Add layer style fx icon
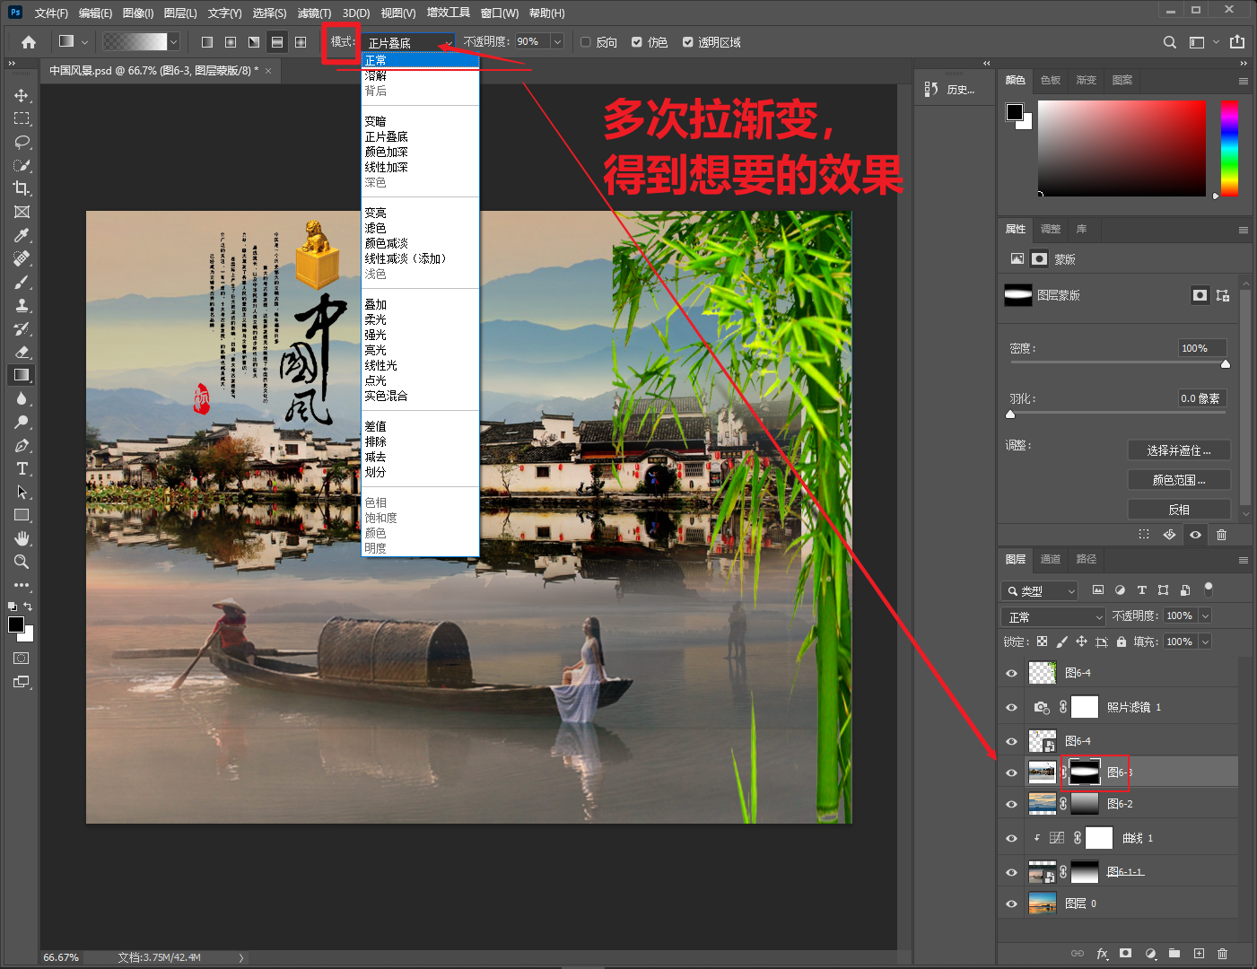 click(x=1103, y=954)
